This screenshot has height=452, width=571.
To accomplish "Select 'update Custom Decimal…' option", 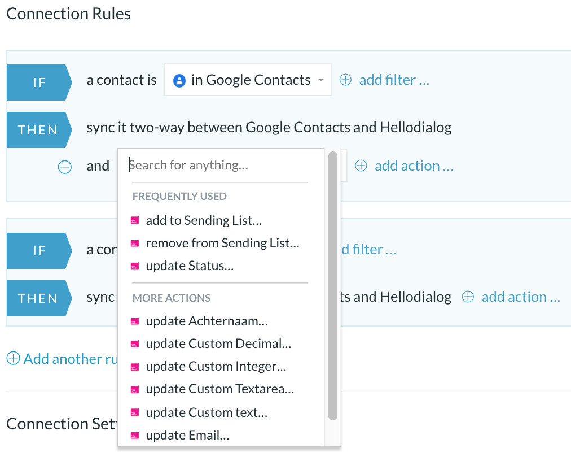I will [218, 344].
